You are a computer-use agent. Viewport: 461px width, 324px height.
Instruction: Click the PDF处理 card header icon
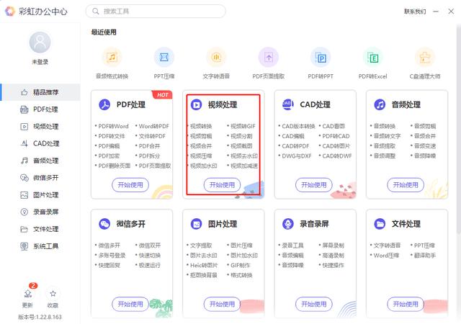coord(104,104)
